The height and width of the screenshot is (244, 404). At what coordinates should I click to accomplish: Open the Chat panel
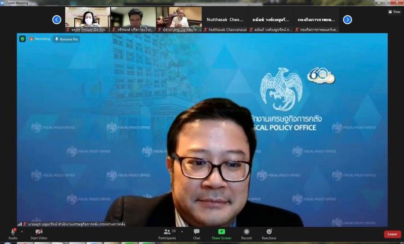click(x=196, y=234)
